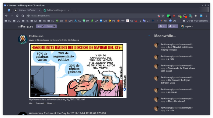Open the GG bookmark folder
Image resolution: width=213 pixels, height=118 pixels.
coord(16,21)
